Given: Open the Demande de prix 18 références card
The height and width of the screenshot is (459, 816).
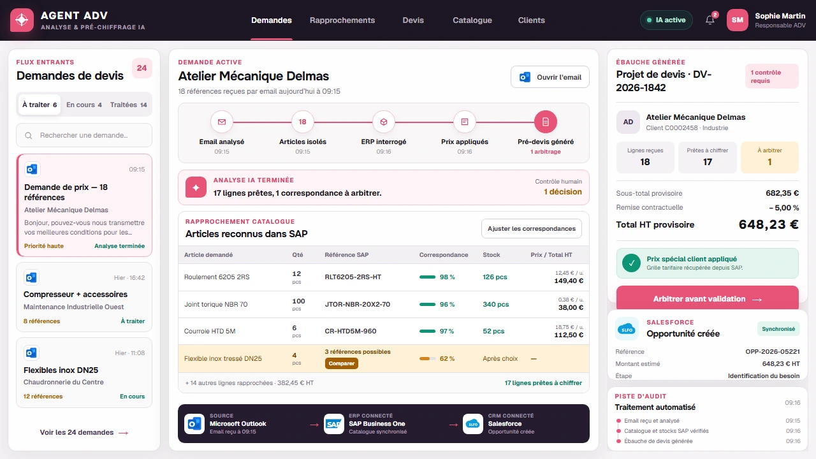Looking at the screenshot, I should (84, 205).
